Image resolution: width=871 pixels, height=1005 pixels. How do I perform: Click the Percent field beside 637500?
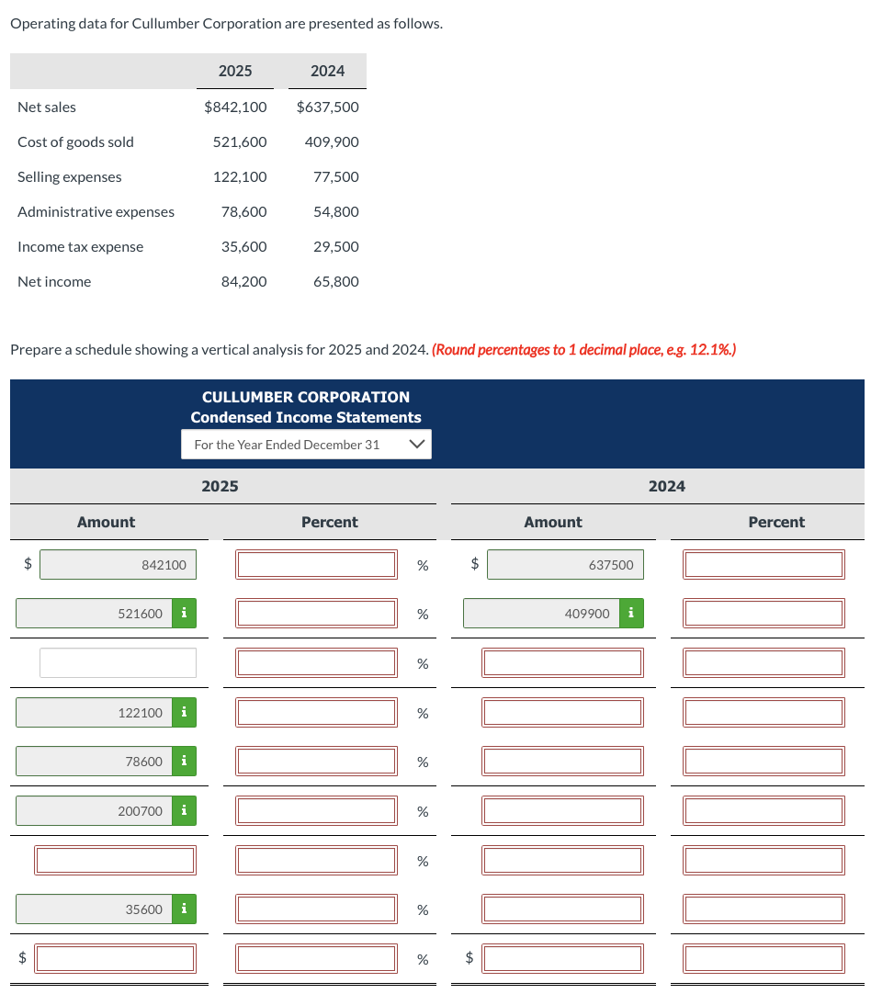click(764, 564)
